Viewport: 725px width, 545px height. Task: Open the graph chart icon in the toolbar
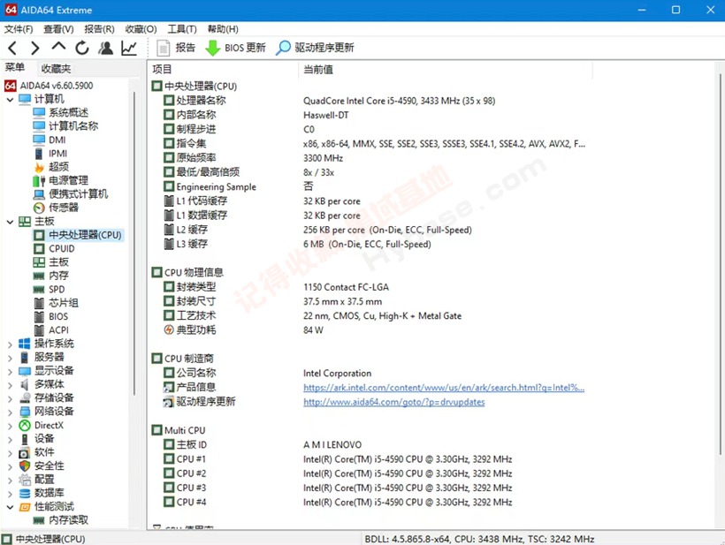(x=128, y=48)
